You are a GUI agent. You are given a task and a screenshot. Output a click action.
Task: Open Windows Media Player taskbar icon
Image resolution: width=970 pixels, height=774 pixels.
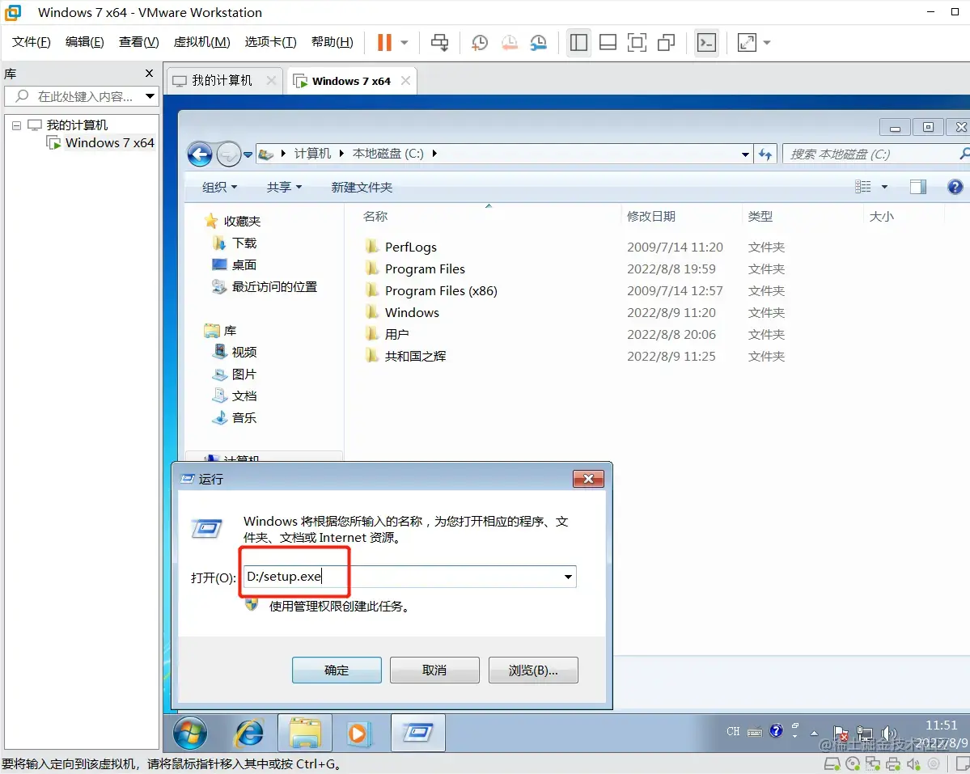coord(358,734)
